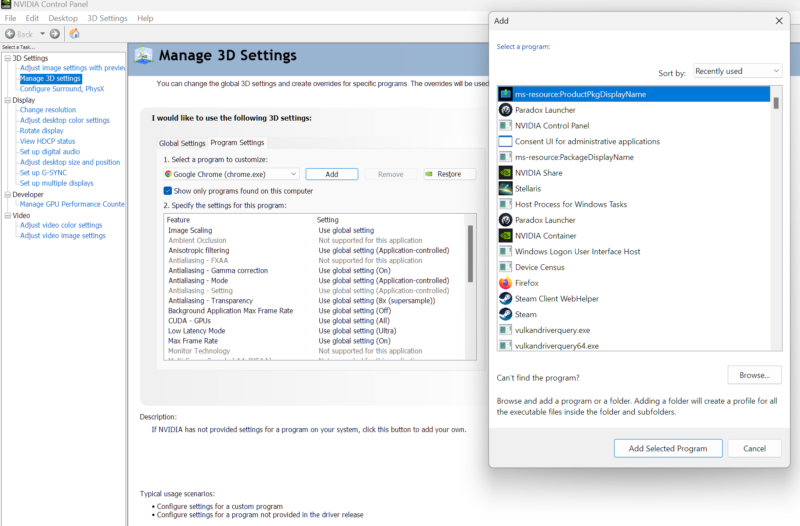The width and height of the screenshot is (800, 526).
Task: Click the vulkandriverquery64.exe icon
Action: 506,345
